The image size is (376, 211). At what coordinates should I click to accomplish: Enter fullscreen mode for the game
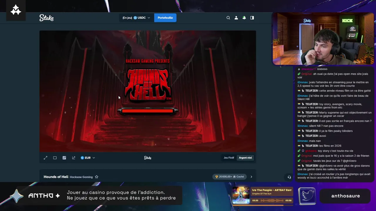click(46, 158)
